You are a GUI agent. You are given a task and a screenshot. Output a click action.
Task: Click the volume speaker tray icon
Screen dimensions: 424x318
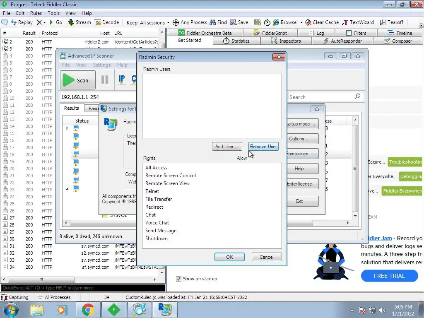[382, 310]
